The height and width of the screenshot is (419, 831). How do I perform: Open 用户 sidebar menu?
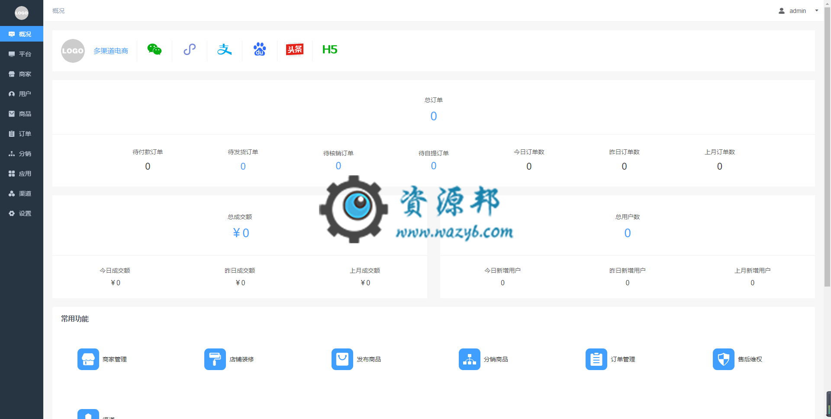pos(22,94)
